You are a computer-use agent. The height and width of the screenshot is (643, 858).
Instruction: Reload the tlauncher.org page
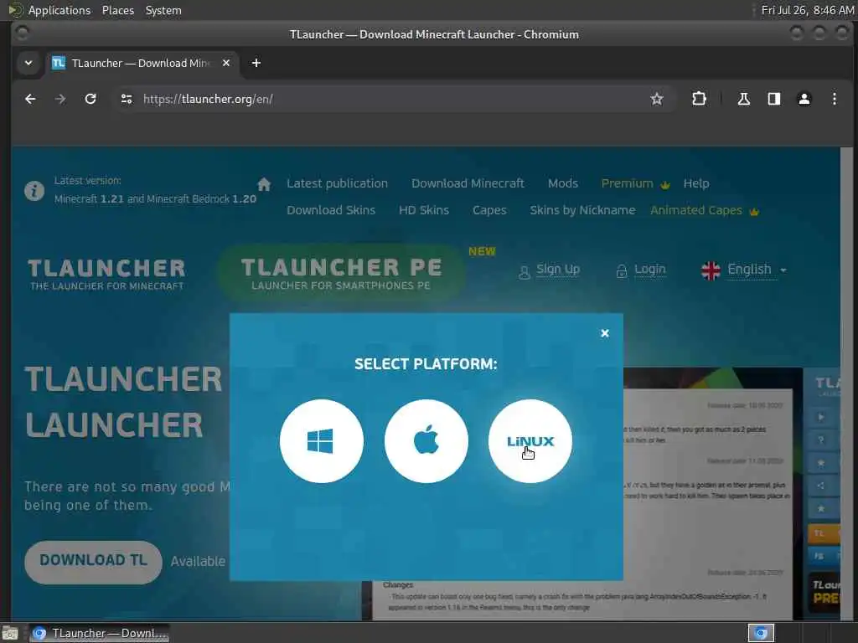(x=90, y=99)
